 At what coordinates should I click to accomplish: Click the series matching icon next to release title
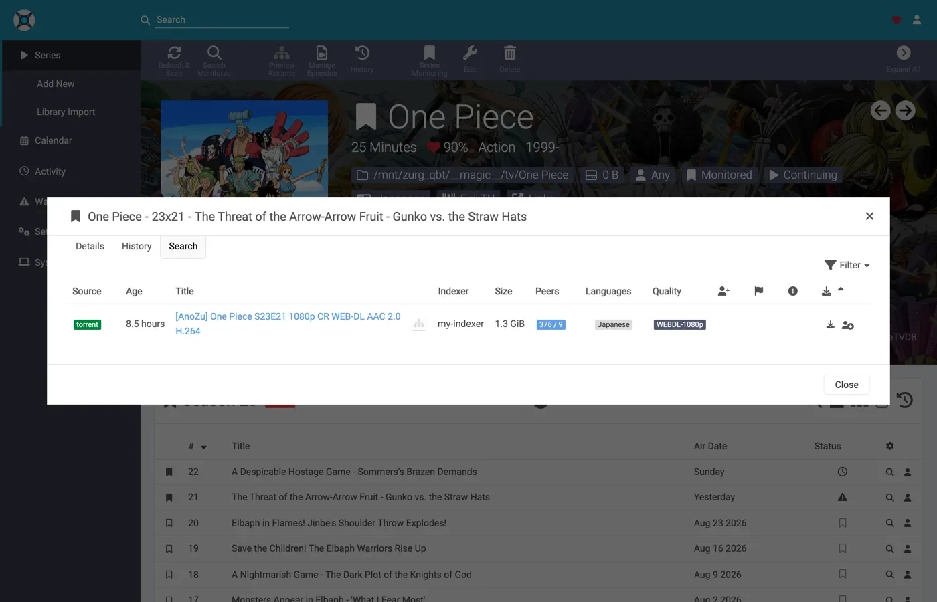click(419, 324)
